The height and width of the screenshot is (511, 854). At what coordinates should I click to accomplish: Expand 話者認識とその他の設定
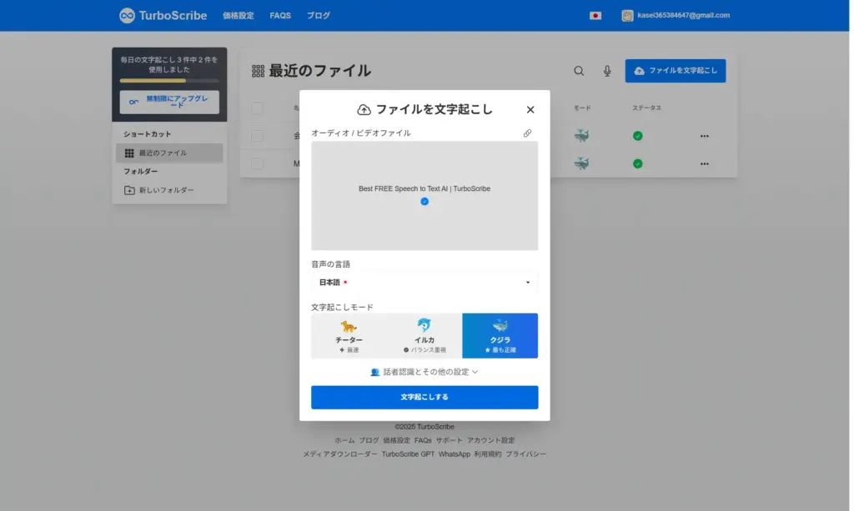[424, 372]
